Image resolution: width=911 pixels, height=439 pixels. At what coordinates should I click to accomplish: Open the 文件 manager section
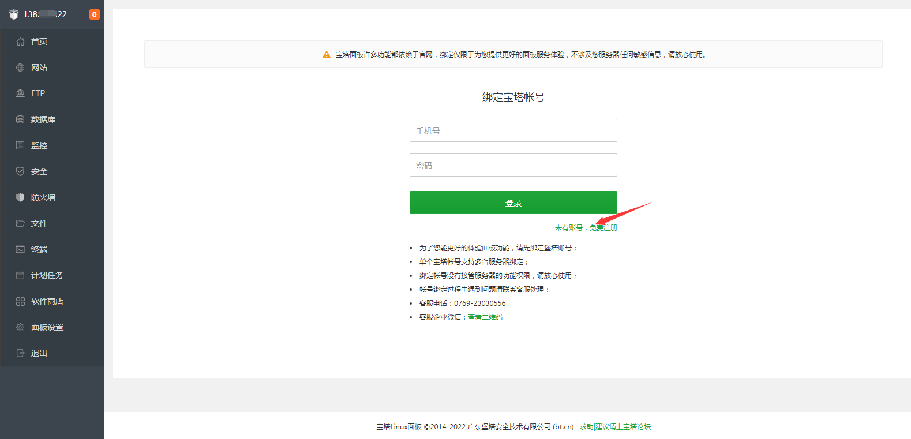(x=52, y=223)
